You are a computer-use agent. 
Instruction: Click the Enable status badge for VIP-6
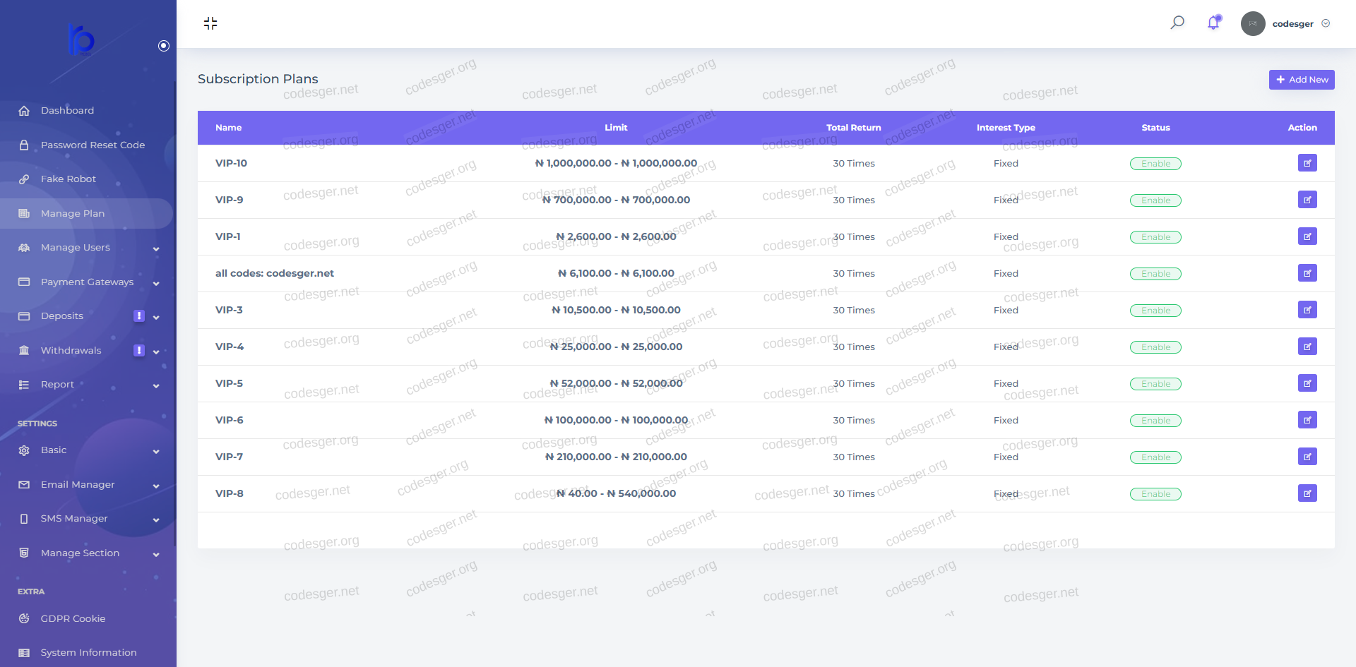click(x=1155, y=421)
